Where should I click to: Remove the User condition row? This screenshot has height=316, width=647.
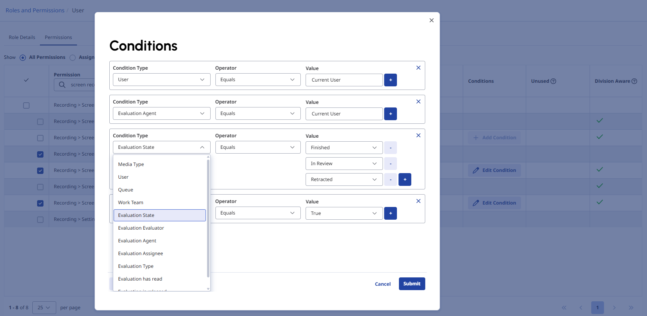click(418, 68)
